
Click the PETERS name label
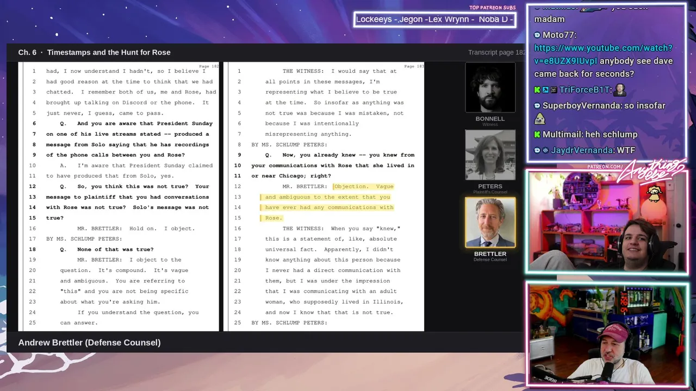coord(490,186)
